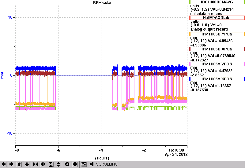Compress the time axis with the inward-arrows bowtie icon
This screenshot has height=168, width=245.
(x=36, y=164)
